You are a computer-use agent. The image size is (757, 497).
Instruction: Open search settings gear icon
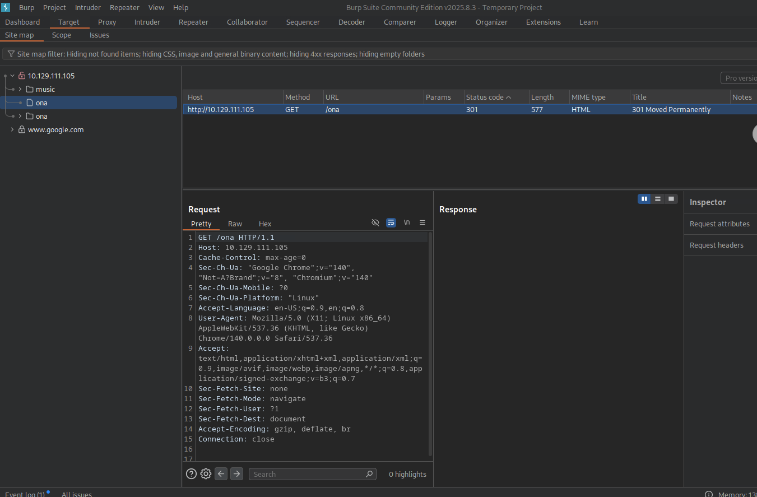click(x=206, y=474)
